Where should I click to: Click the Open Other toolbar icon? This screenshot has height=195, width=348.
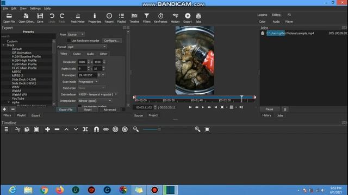tap(26, 18)
